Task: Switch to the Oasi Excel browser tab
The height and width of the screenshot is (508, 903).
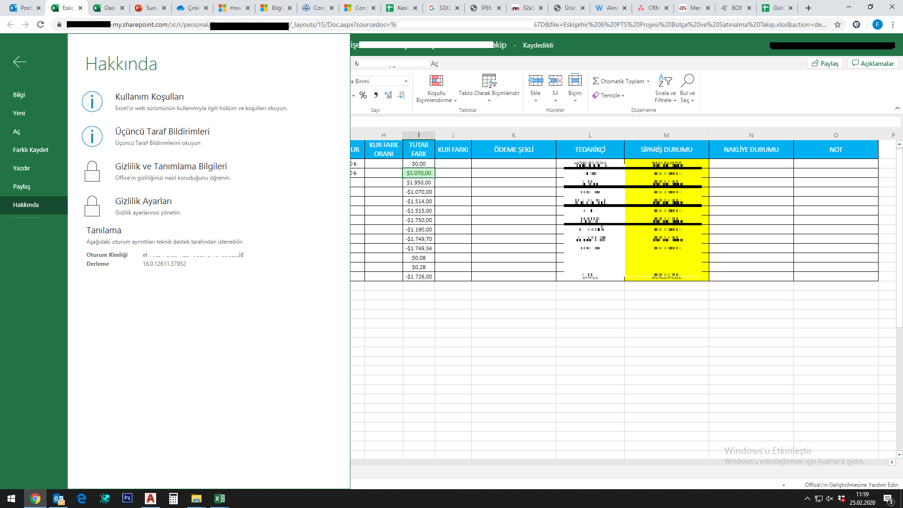Action: (109, 8)
